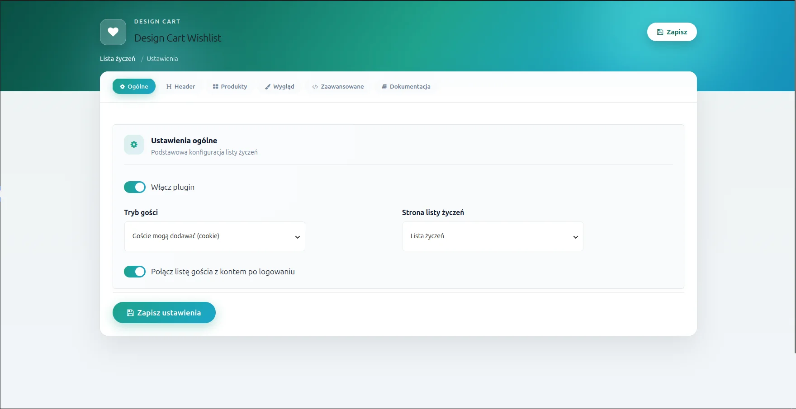Click the chevron arrow in Lista życzeń select

576,237
